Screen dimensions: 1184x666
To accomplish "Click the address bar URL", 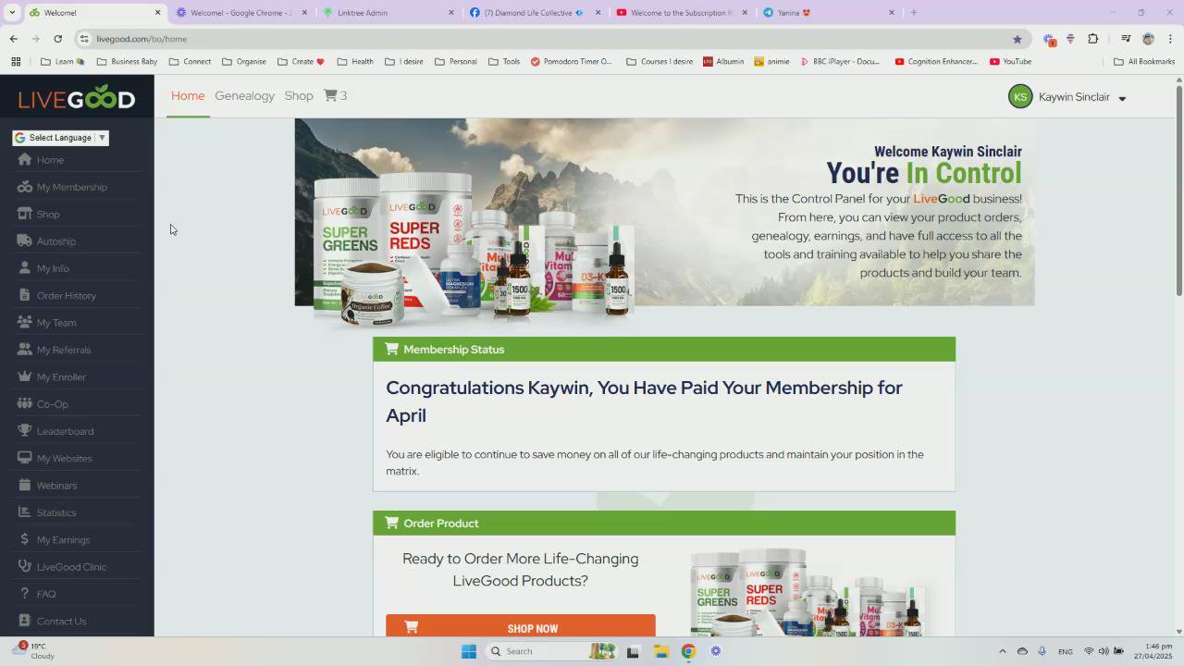I will click(x=142, y=39).
